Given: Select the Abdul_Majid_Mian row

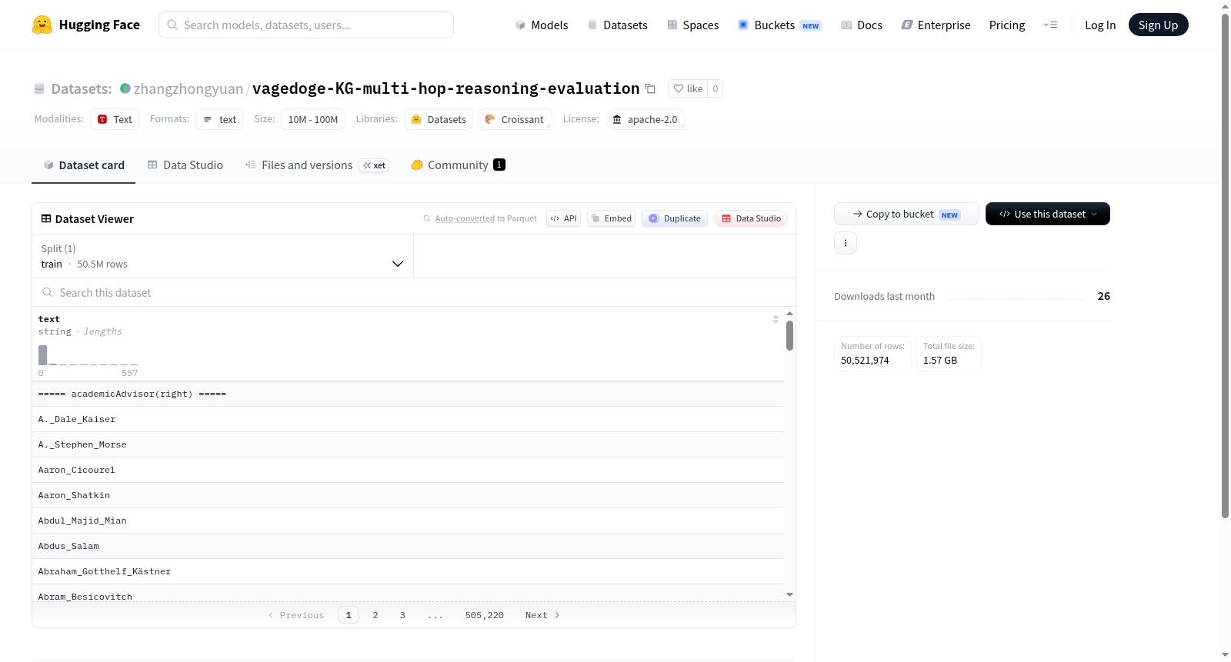Looking at the screenshot, I should [x=408, y=521].
